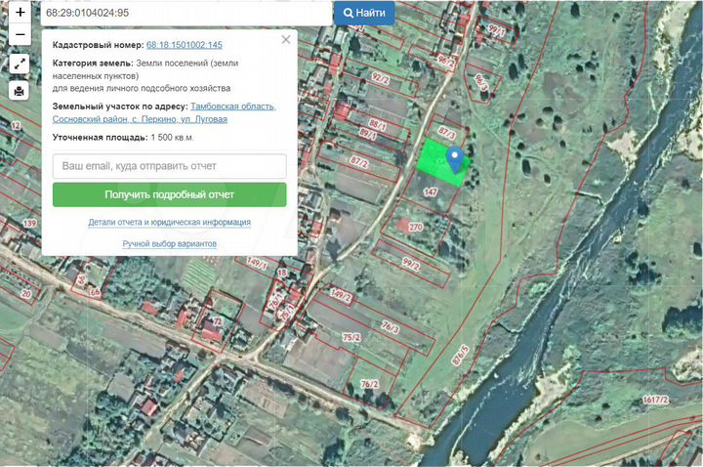The image size is (703, 467).
Task: Close the parcel info popup
Action: coord(286,39)
